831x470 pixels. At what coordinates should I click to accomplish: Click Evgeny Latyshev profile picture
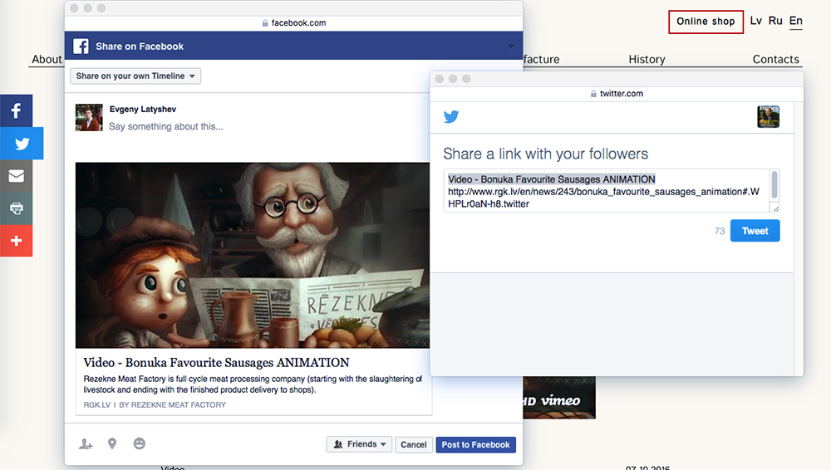(89, 117)
